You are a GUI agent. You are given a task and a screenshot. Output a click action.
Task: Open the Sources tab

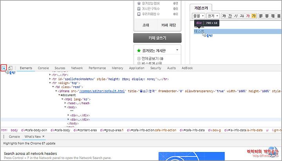pos(60,68)
